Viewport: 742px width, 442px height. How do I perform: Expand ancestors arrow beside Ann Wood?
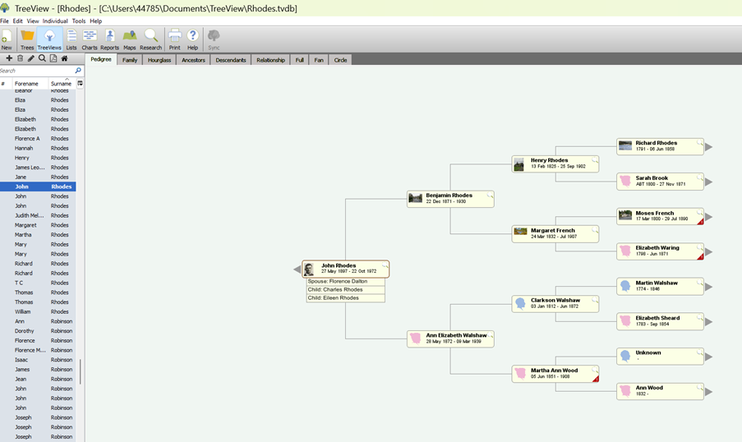[x=708, y=392]
